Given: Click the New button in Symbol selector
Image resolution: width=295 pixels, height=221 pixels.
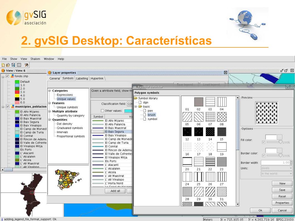Looking at the screenshot, I should (282, 183).
